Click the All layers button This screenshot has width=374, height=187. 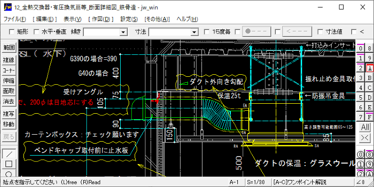point(365,127)
